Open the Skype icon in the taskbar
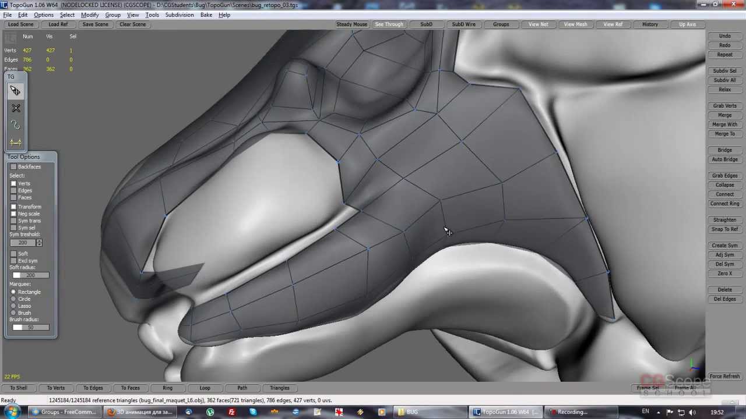The height and width of the screenshot is (419, 746). point(253,412)
